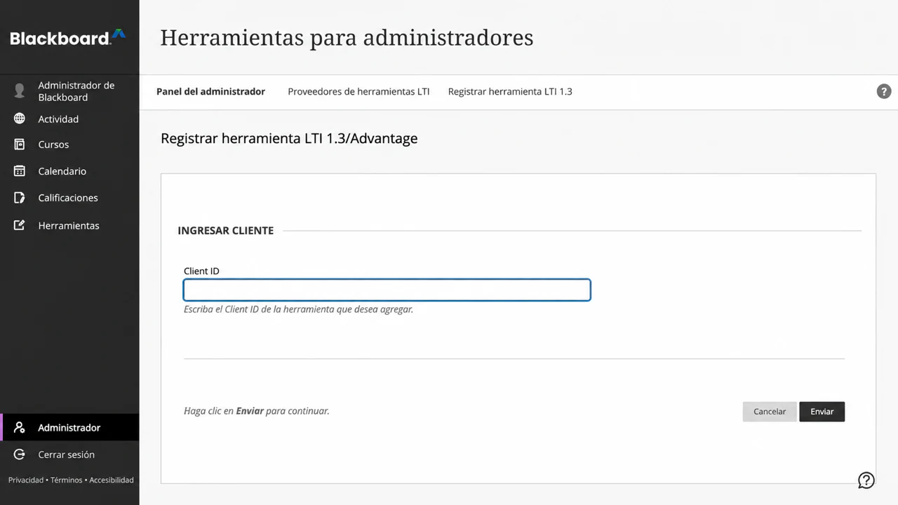Click the Registrar herramienta LTI 1.3/Advantage heading
The height and width of the screenshot is (505, 898).
(289, 138)
